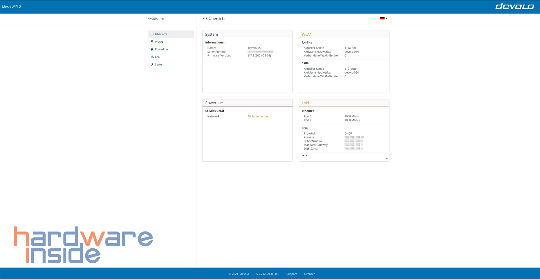Click protocol value DHCP
The image size is (540, 279).
[x=348, y=133]
